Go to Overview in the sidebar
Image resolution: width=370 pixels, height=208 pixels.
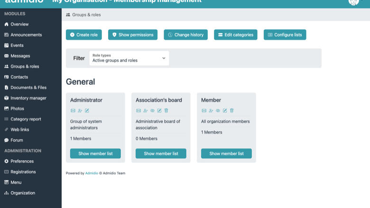pos(19,24)
